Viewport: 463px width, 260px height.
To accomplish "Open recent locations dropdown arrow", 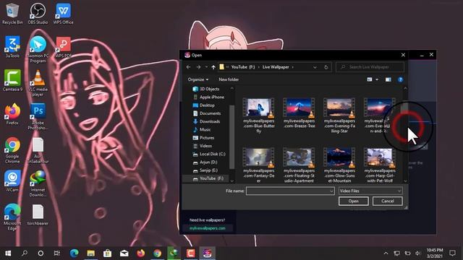I will coord(206,67).
